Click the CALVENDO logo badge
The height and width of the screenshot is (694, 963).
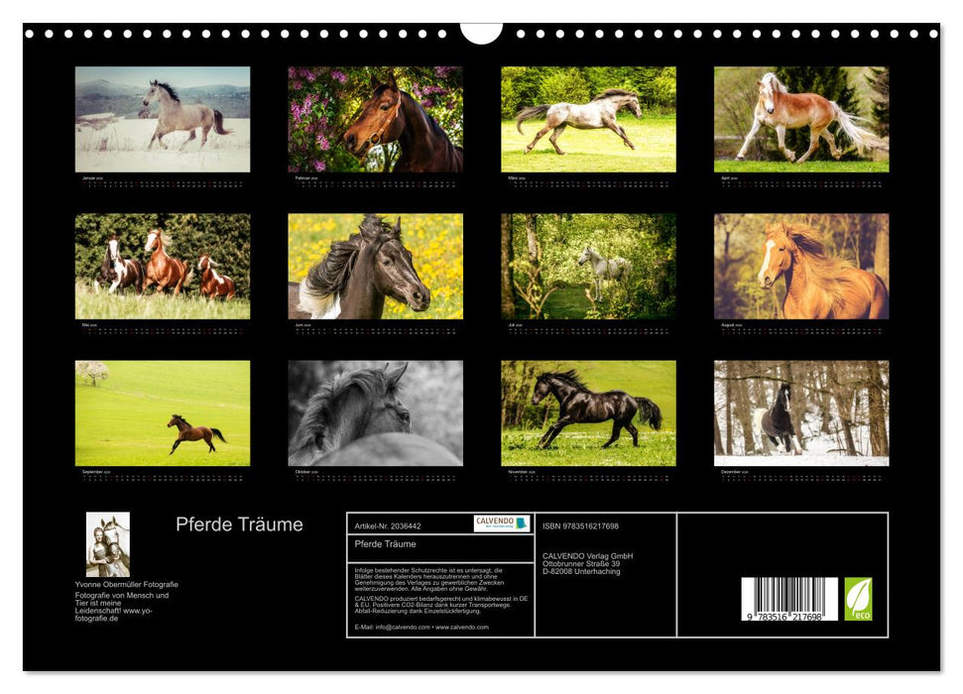[501, 523]
